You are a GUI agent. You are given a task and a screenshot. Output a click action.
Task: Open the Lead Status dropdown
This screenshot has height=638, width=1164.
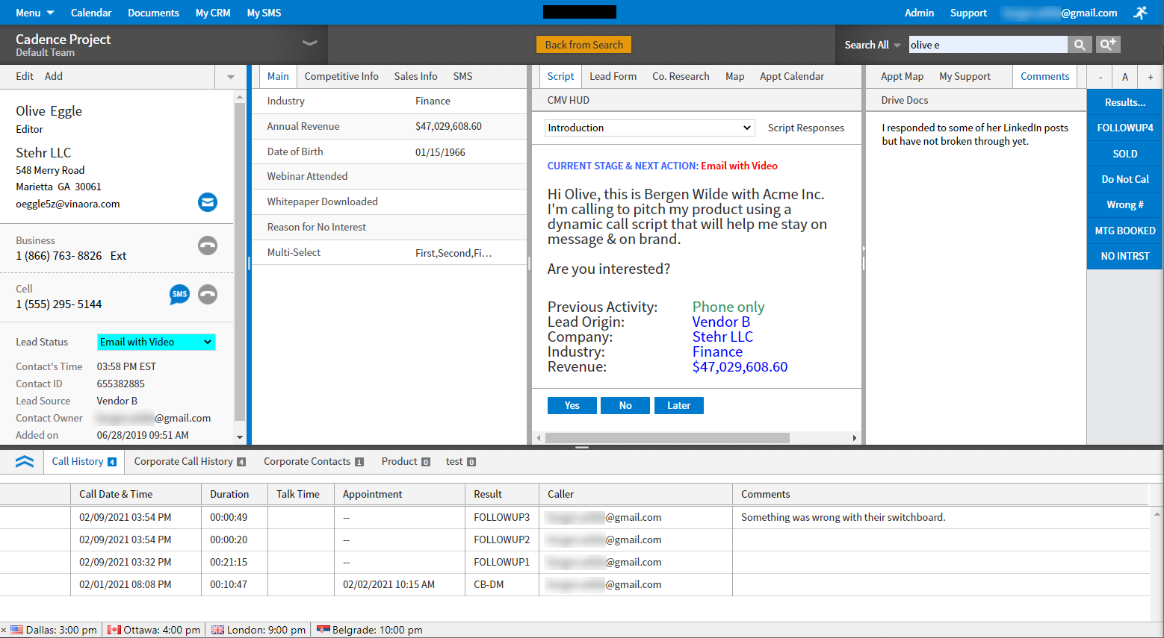[x=156, y=342]
